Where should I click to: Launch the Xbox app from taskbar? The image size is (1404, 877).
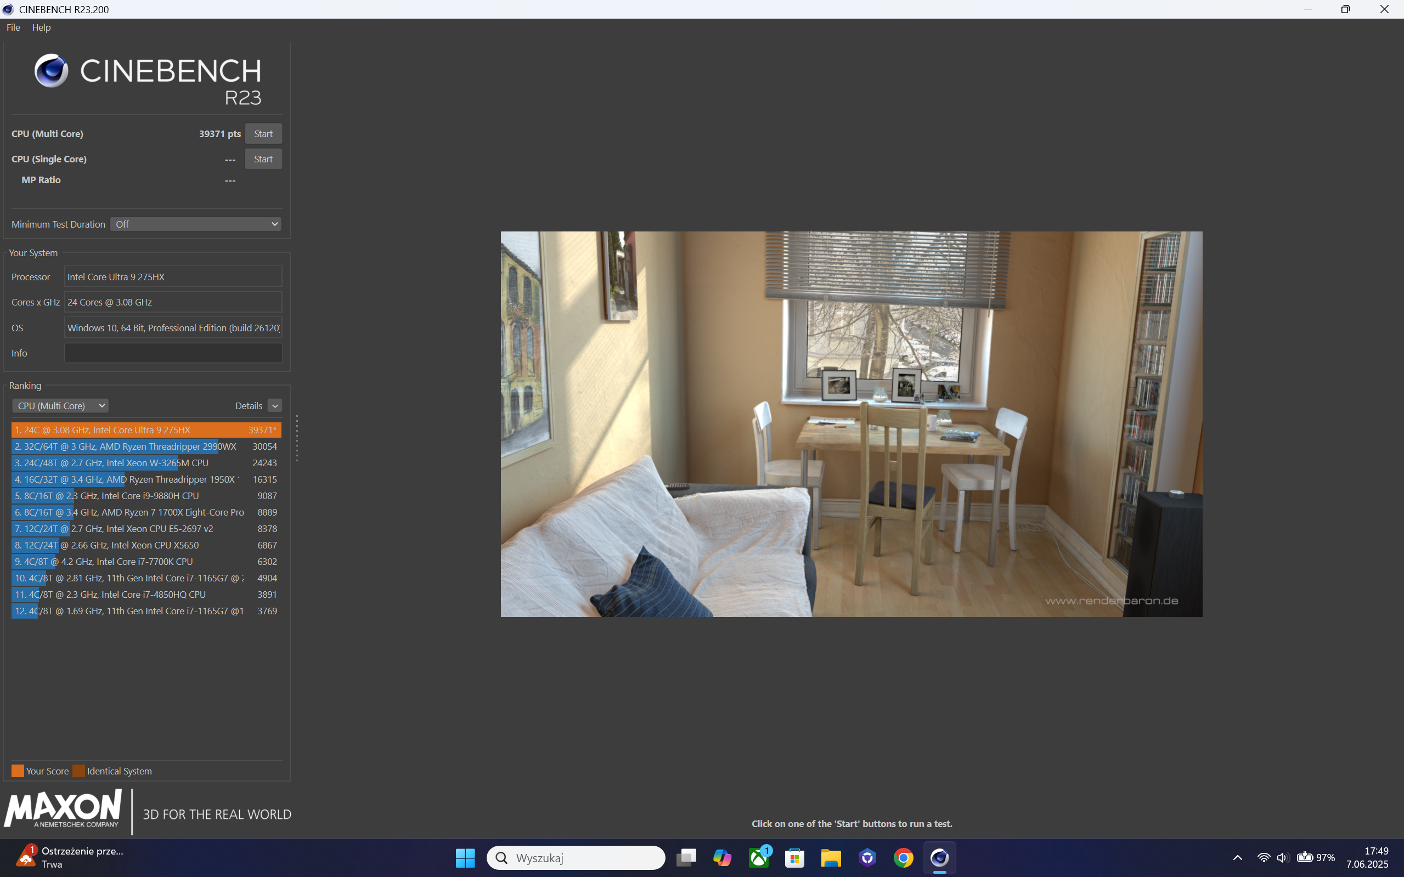[758, 857]
